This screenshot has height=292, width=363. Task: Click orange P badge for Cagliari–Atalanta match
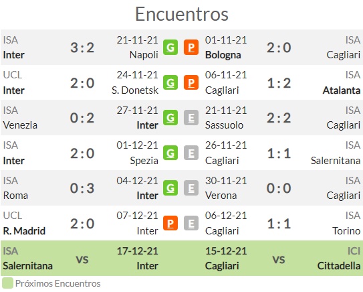point(191,82)
